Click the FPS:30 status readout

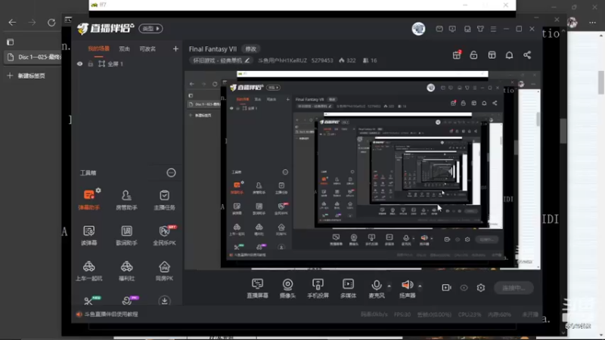coord(402,314)
